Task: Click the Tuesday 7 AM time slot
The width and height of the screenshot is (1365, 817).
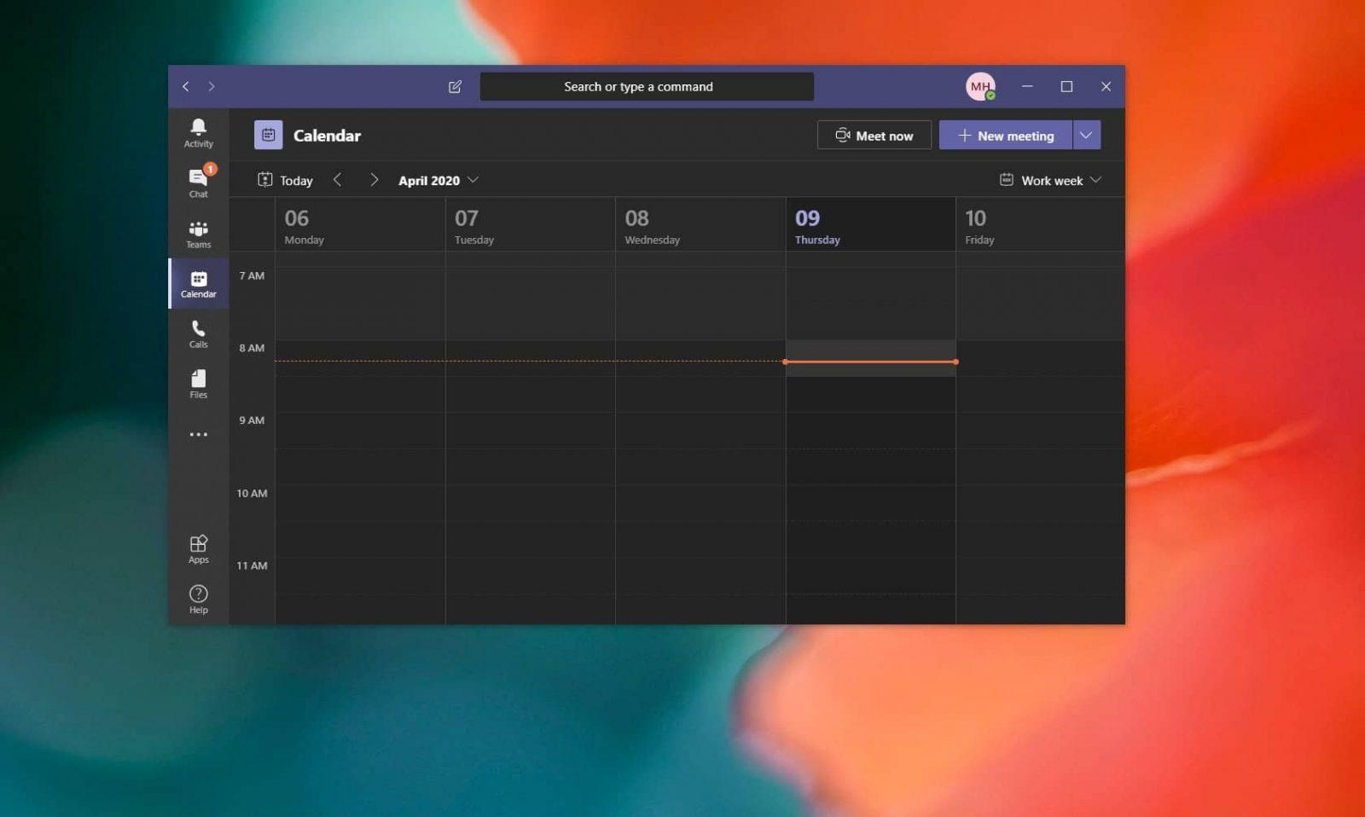Action: click(x=530, y=287)
